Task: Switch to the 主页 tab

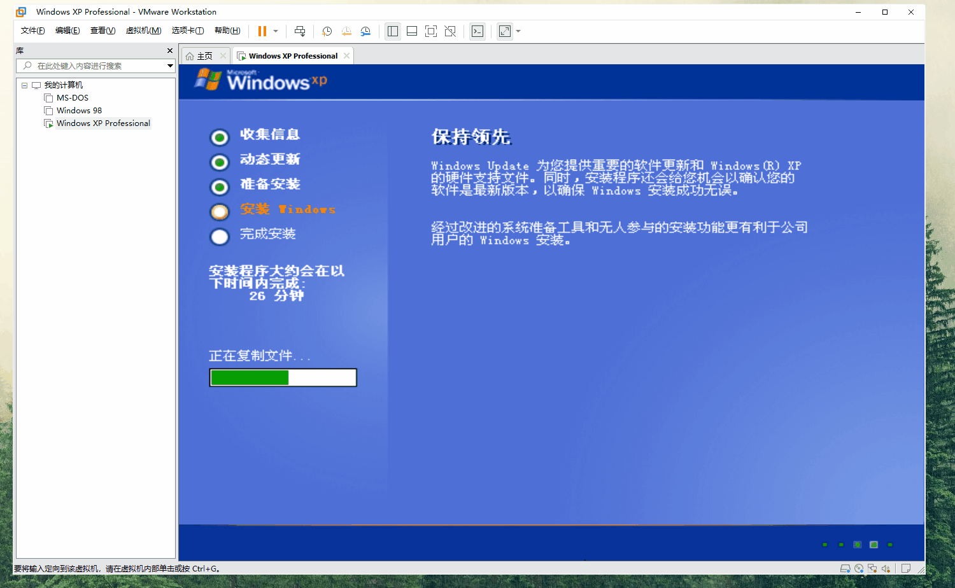Action: tap(205, 56)
